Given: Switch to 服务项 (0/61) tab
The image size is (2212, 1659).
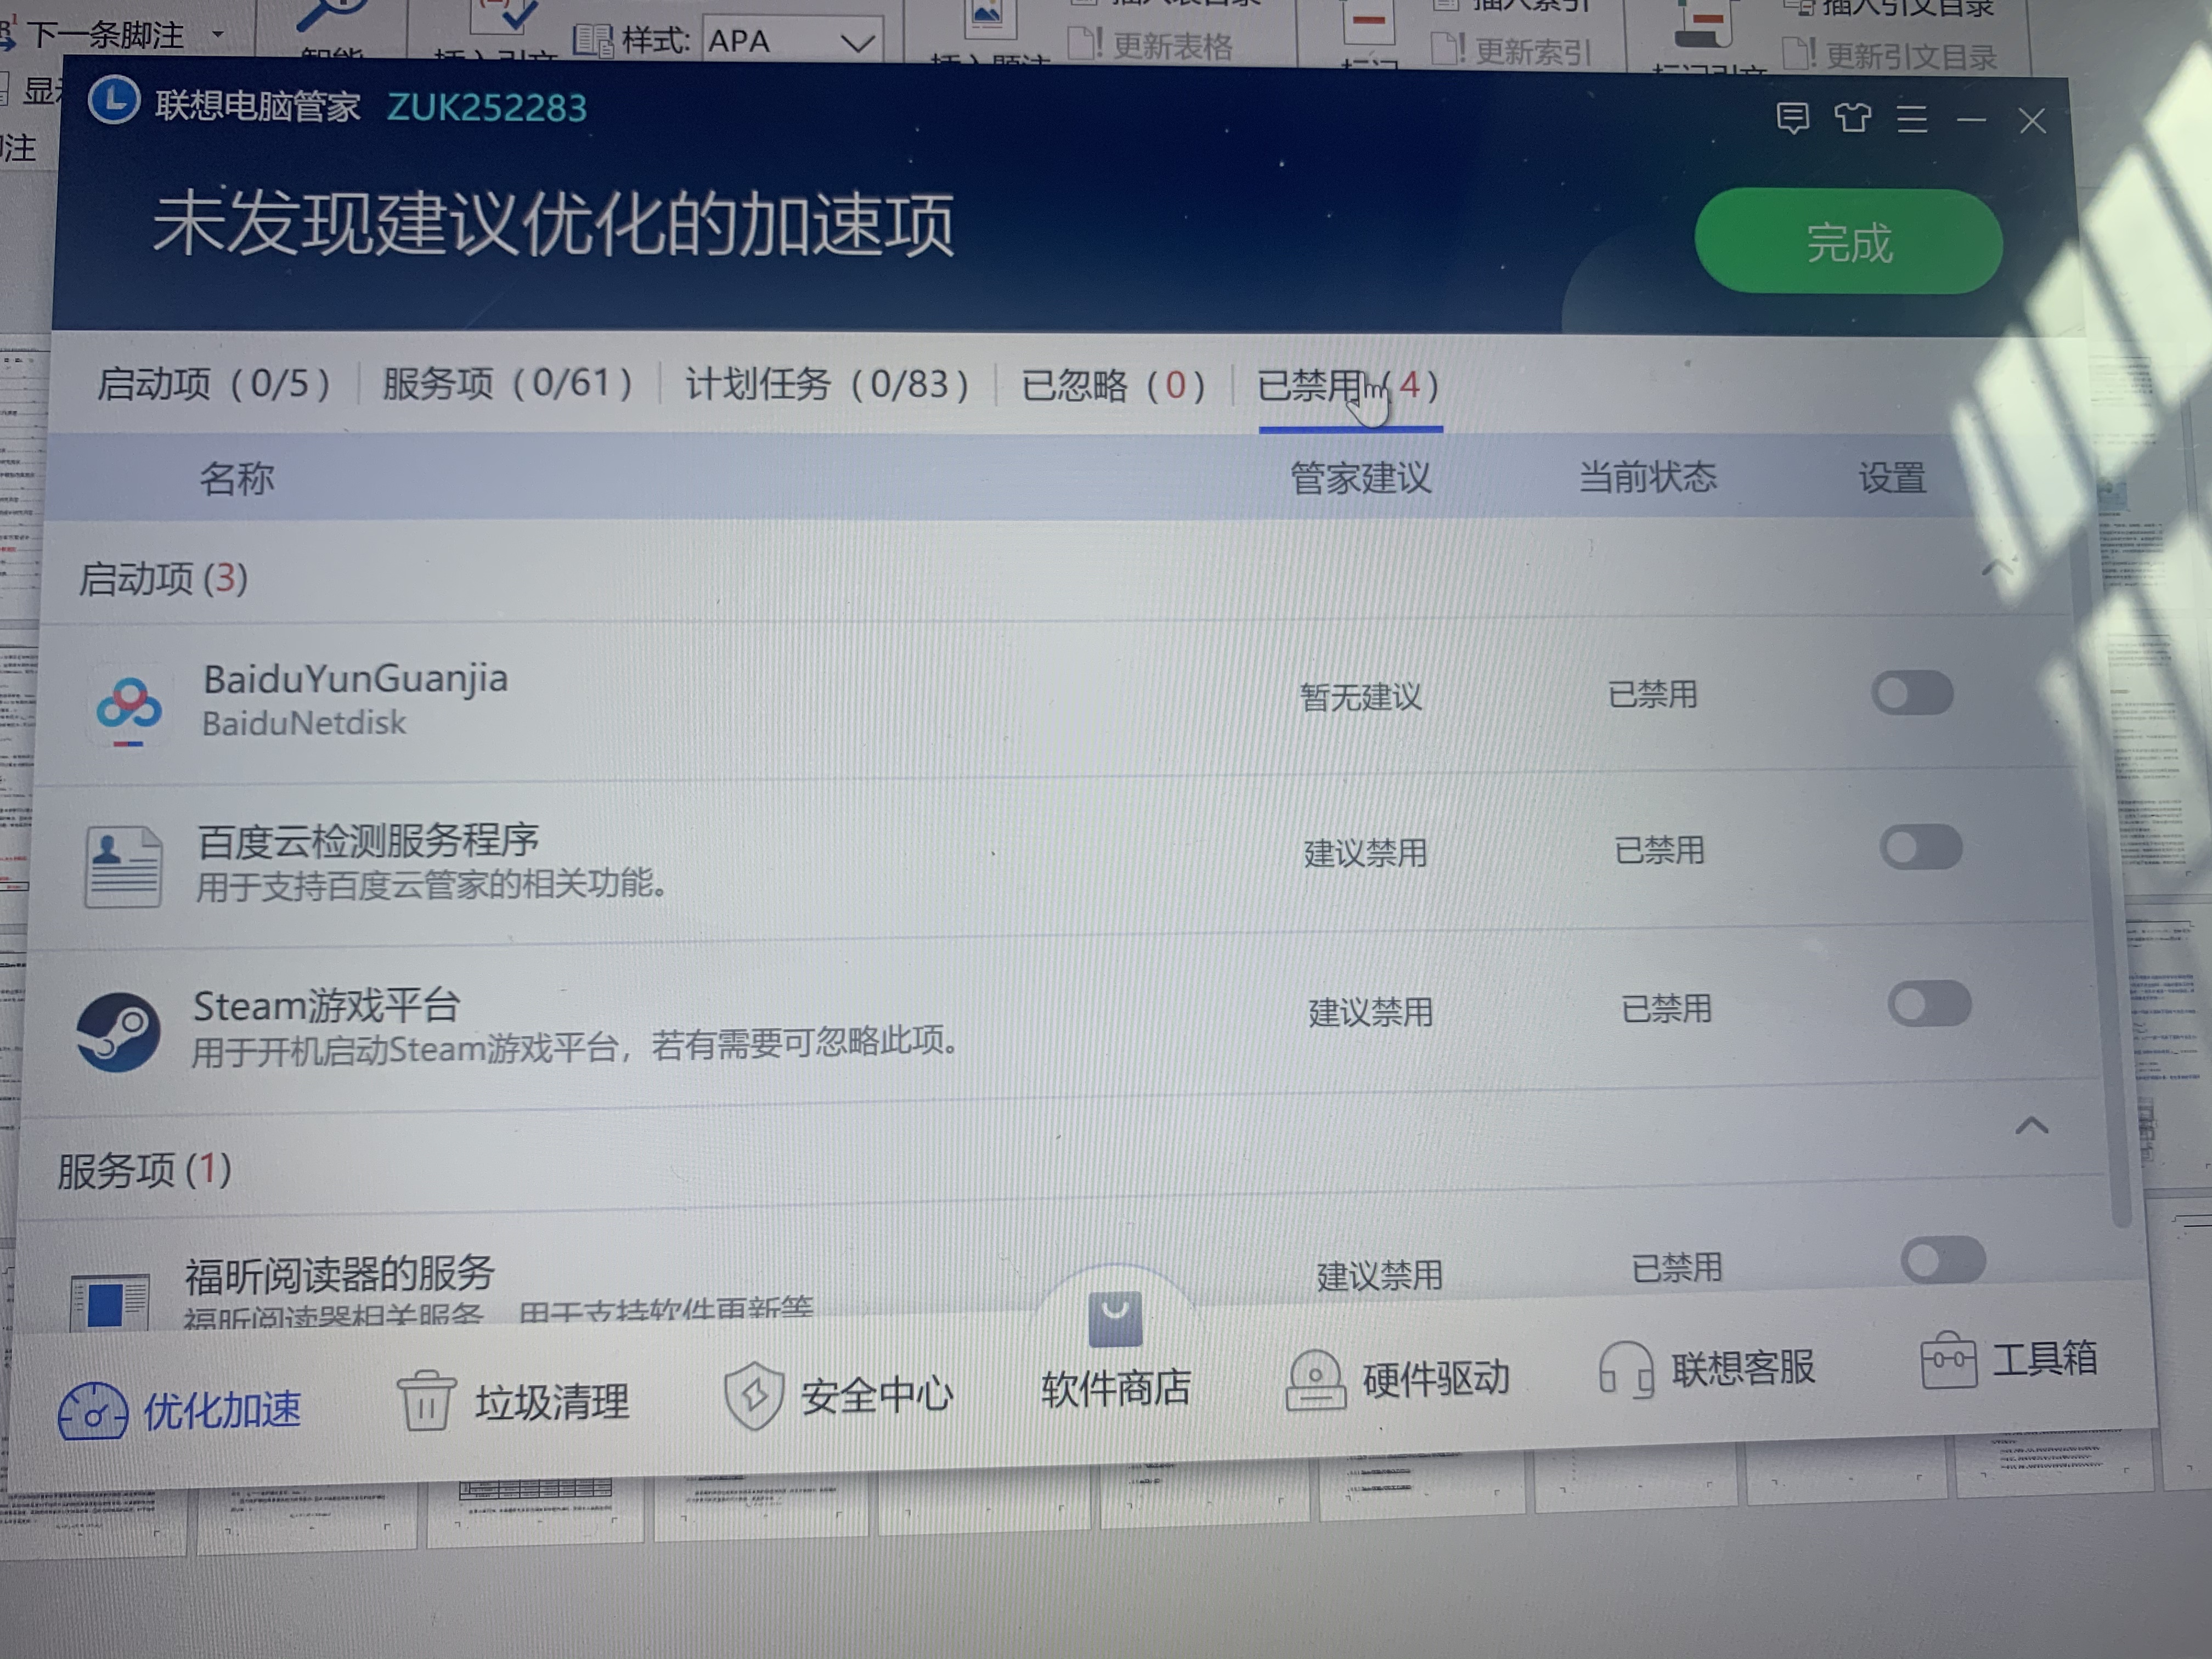Looking at the screenshot, I should pyautogui.click(x=507, y=383).
